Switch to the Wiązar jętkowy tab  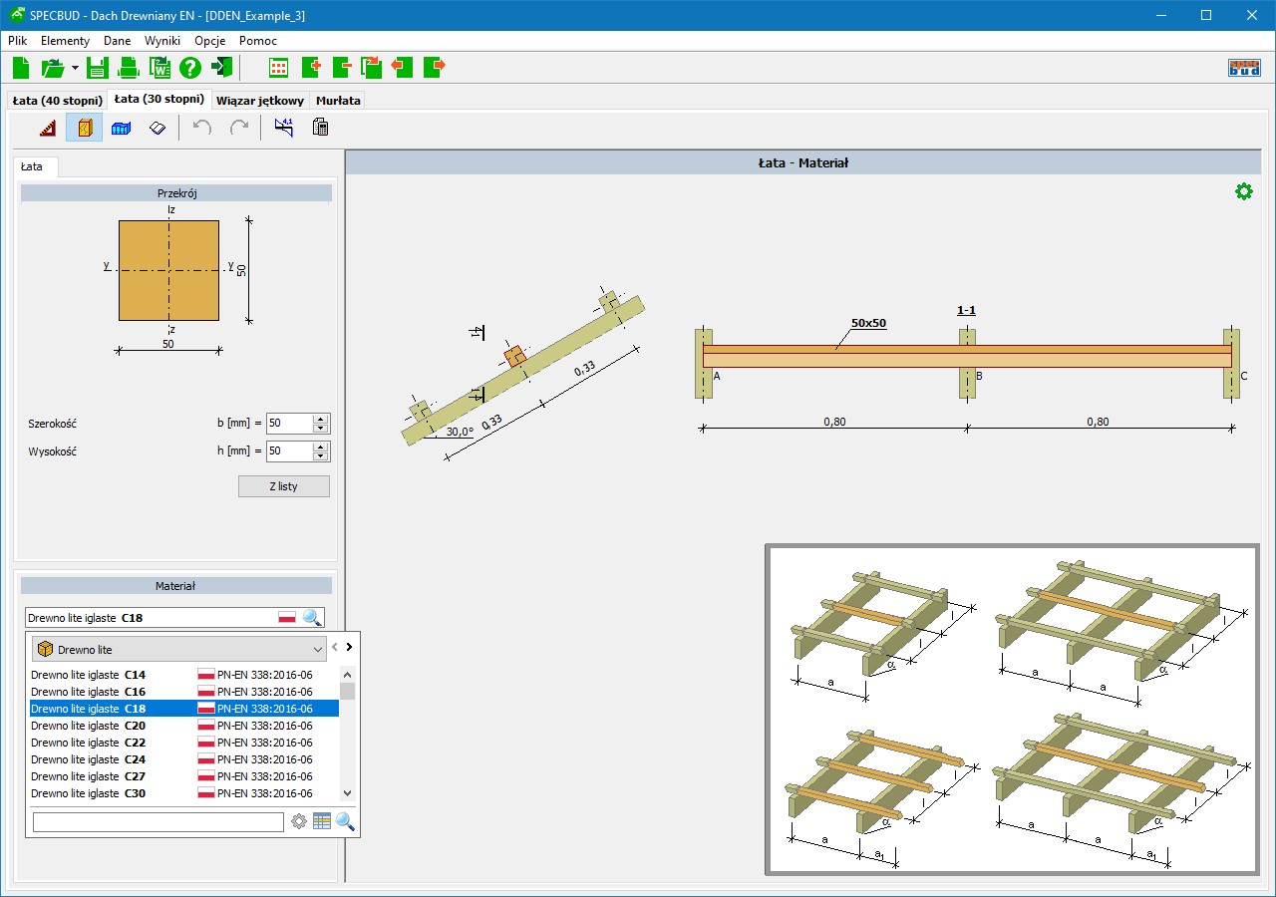(259, 101)
